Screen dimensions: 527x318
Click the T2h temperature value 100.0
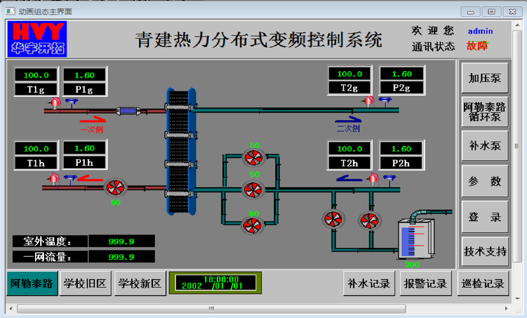350,148
